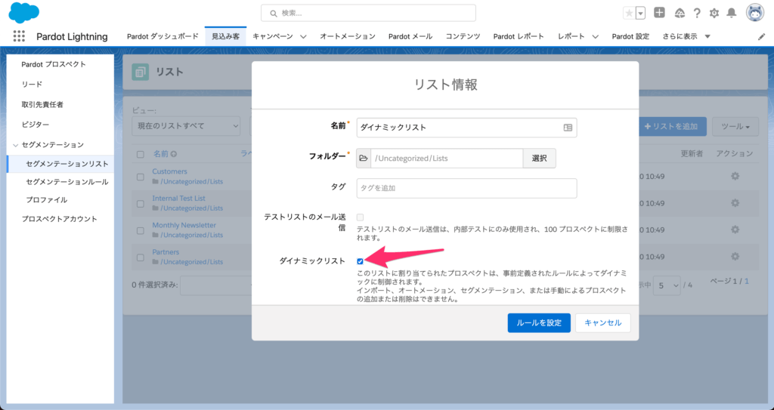Select プロファイル in sidebar
Image resolution: width=774 pixels, height=410 pixels.
point(46,200)
